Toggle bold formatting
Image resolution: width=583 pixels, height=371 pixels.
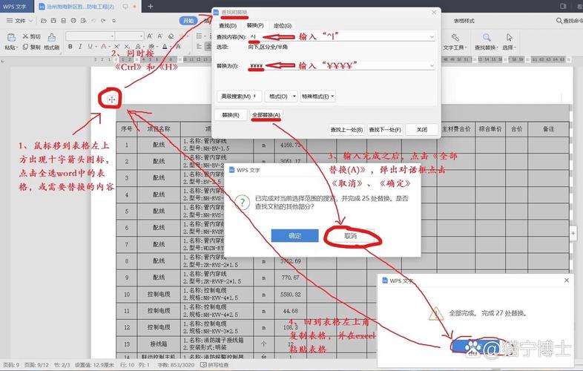(x=70, y=47)
